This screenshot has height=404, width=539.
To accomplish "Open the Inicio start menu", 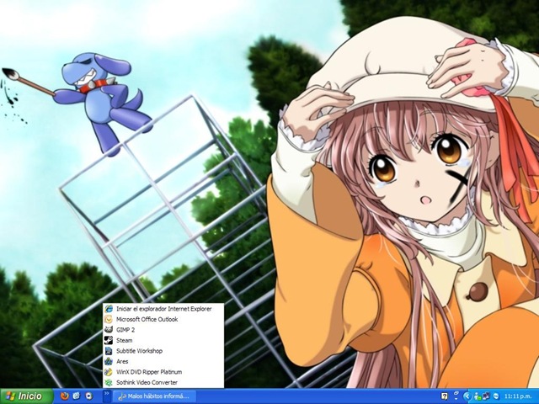I will pyautogui.click(x=26, y=396).
